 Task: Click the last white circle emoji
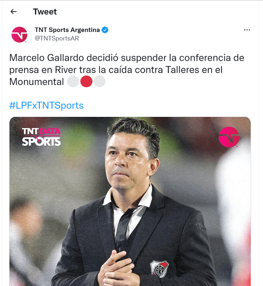pos(100,81)
